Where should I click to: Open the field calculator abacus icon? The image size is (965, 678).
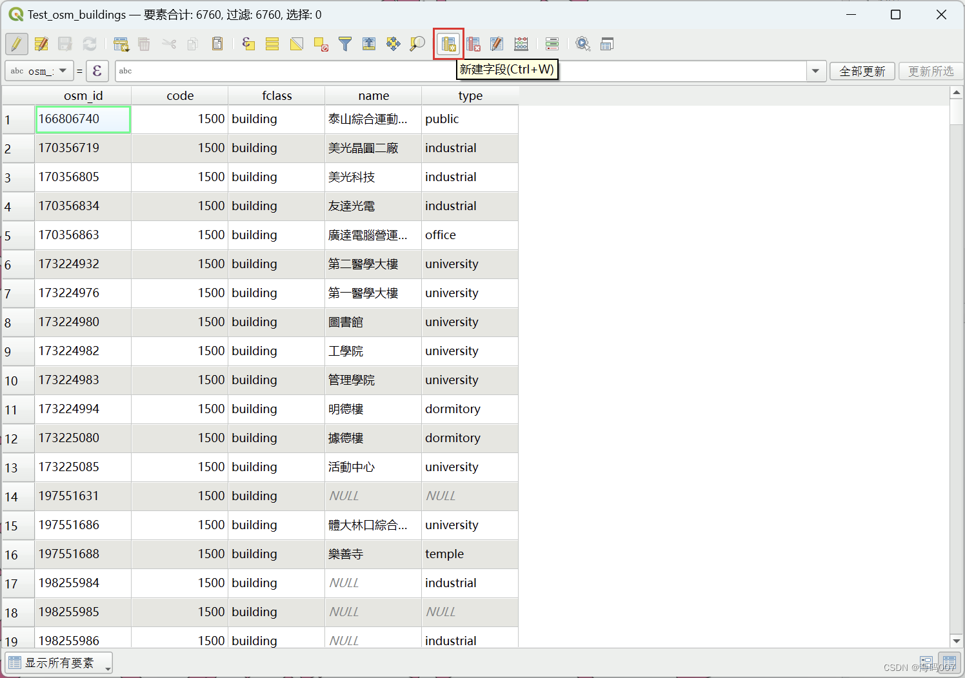click(521, 44)
